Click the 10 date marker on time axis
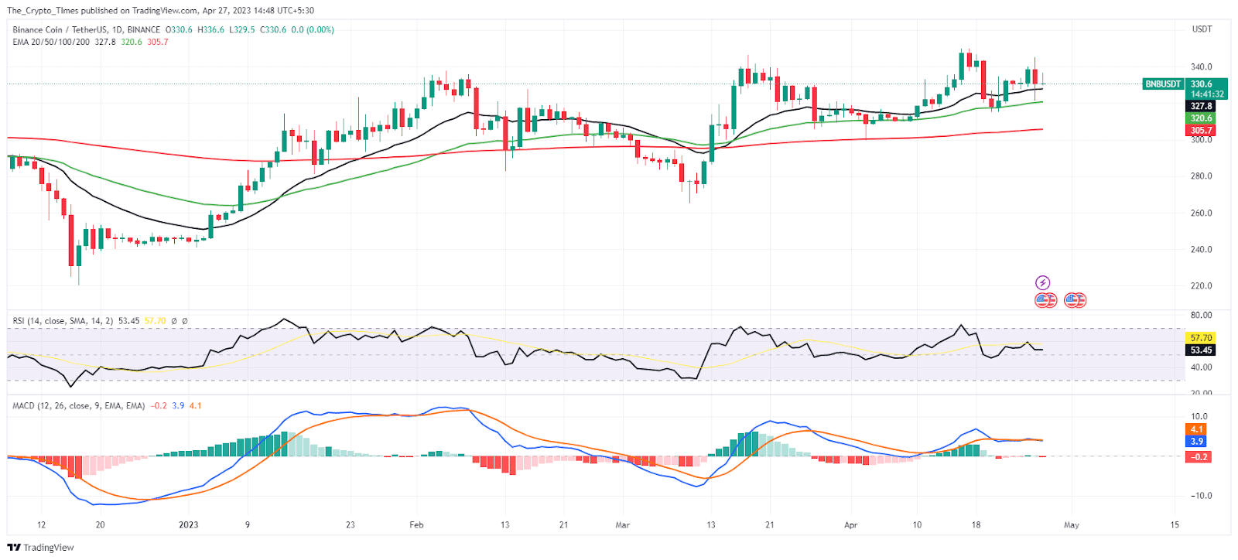The width and height of the screenshot is (1238, 560). (917, 524)
